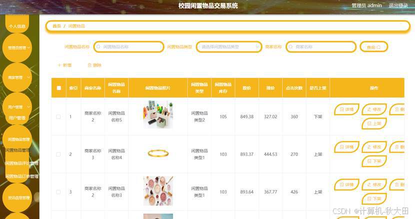Click the 管理员 admin user label
The image size is (415, 219).
pyautogui.click(x=366, y=5)
